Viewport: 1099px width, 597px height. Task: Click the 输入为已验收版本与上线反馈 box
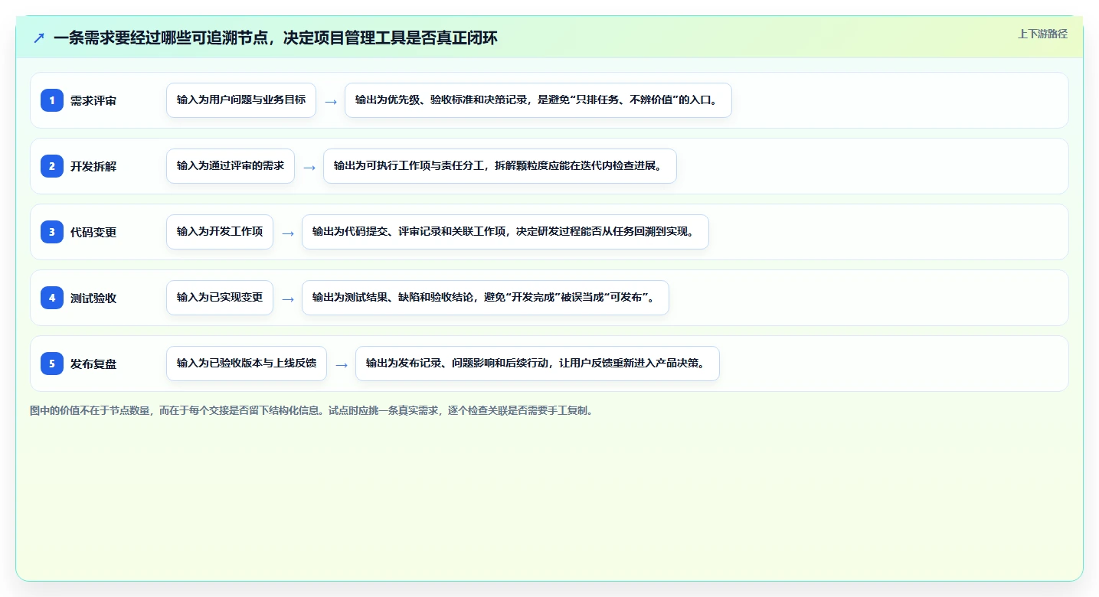pyautogui.click(x=247, y=364)
